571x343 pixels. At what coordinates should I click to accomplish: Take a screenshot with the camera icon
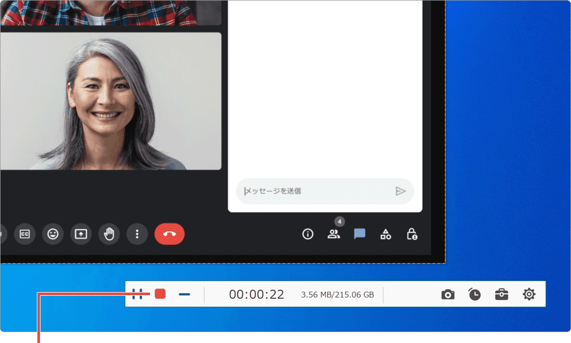coord(448,294)
